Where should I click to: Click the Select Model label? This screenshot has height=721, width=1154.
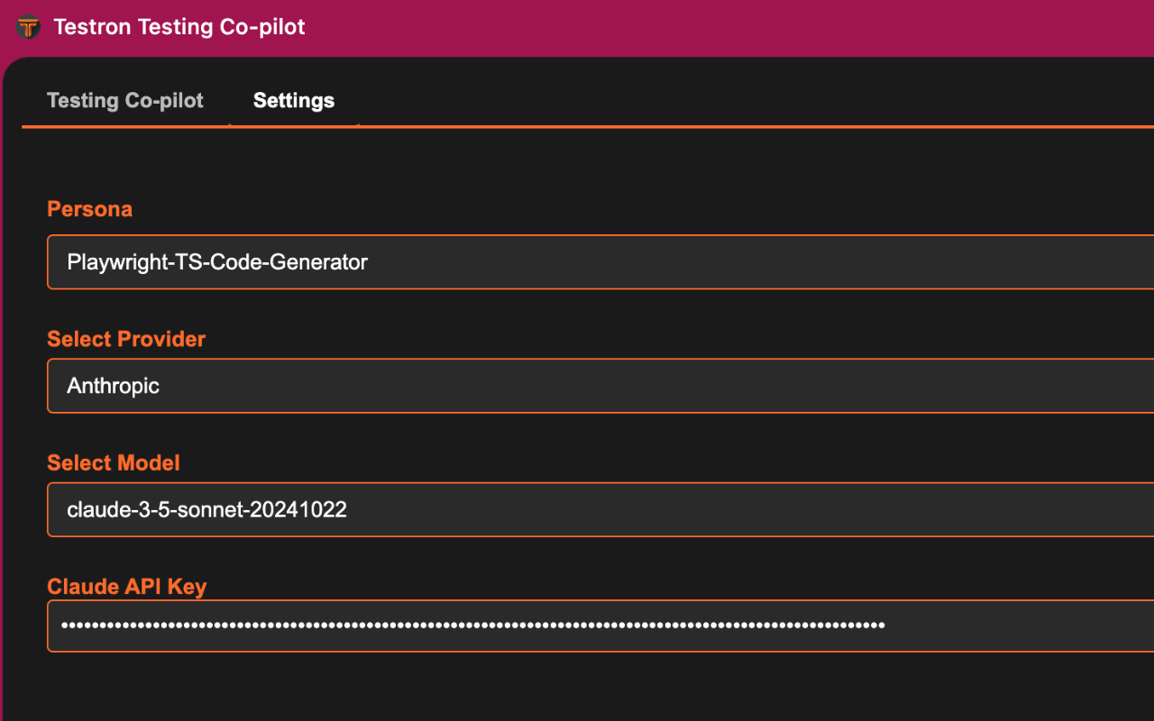click(114, 462)
